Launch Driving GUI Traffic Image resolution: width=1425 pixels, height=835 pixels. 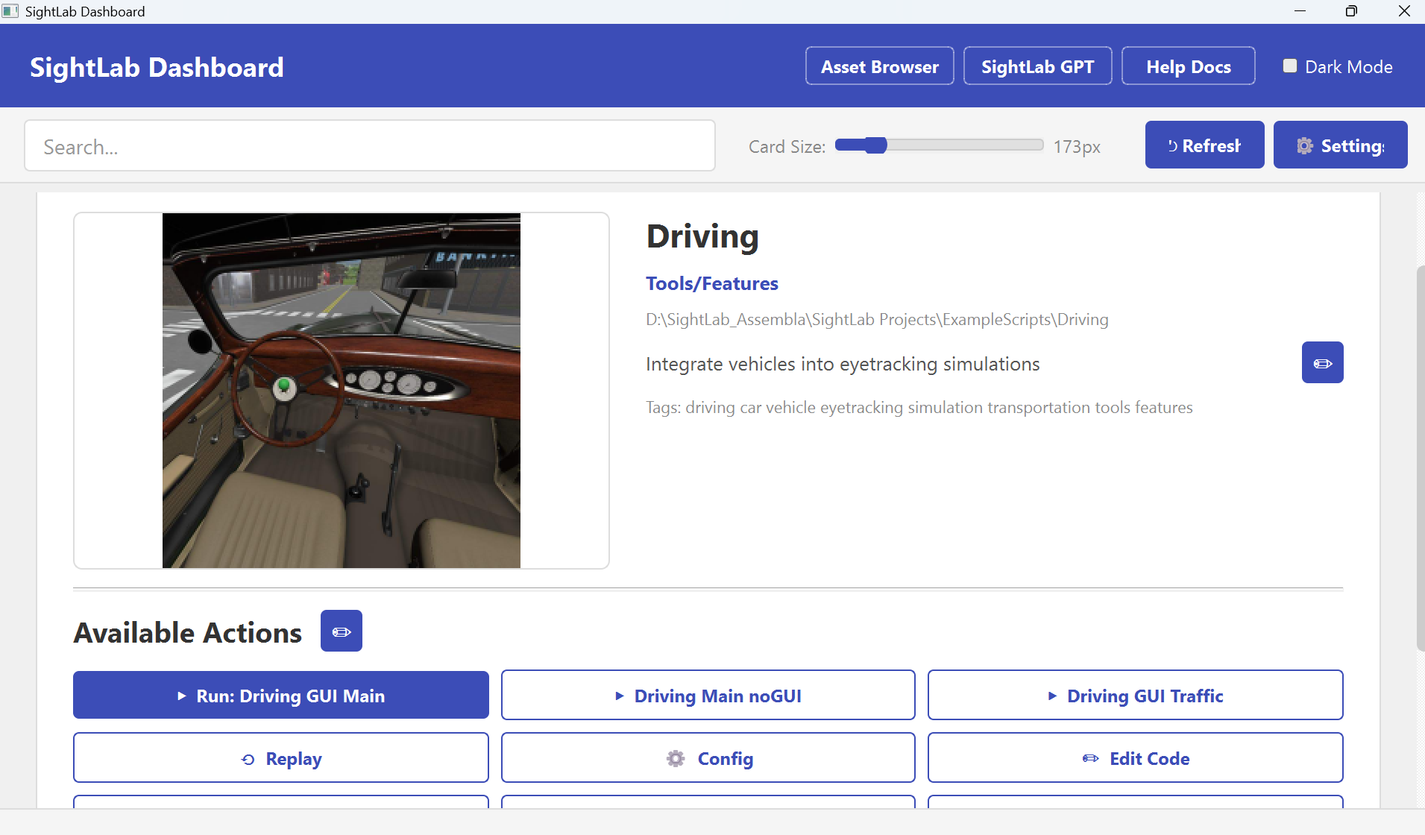(x=1135, y=696)
